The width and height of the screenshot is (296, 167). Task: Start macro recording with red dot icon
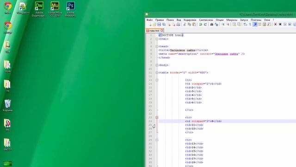(x=276, y=25)
